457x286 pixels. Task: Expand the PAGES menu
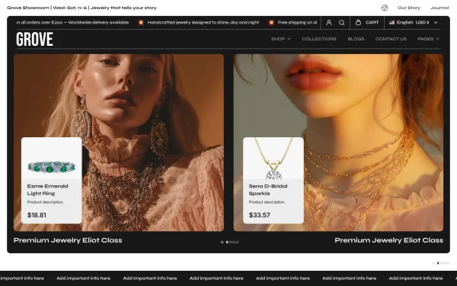click(x=428, y=39)
